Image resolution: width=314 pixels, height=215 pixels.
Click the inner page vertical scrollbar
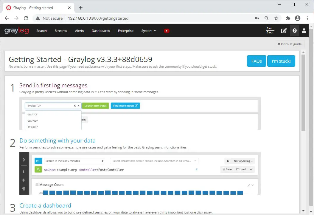coord(303,92)
